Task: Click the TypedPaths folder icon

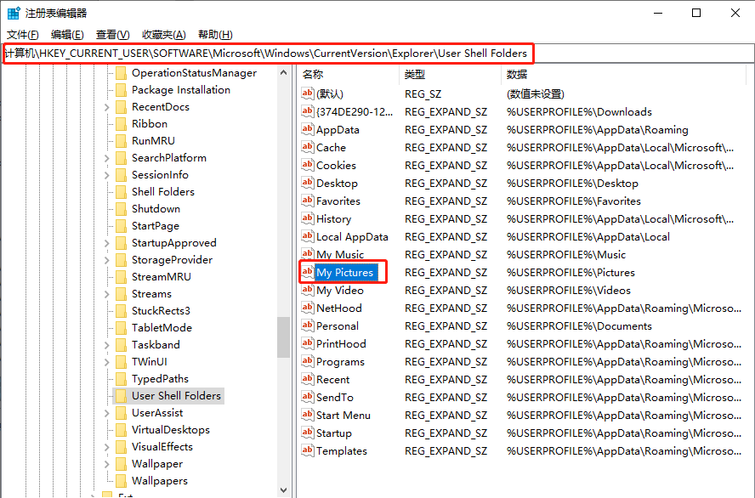Action: coord(122,379)
